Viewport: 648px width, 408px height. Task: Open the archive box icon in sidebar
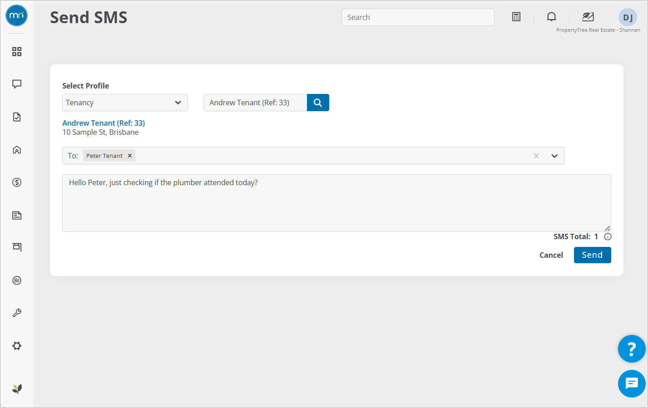tap(17, 247)
